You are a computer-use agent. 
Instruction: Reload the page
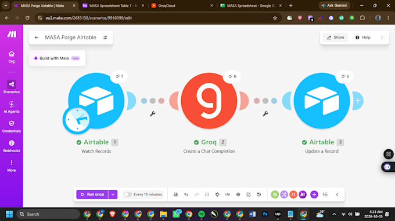27,18
